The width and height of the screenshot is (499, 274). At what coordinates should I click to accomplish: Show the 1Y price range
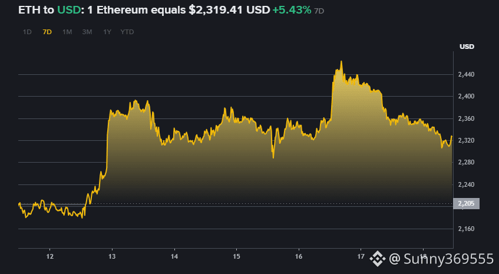tap(107, 32)
